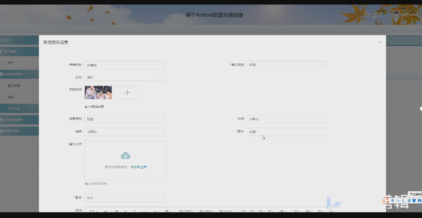Focus the 语言类别 field containing 国语
Image resolution: width=422 pixels, height=218 pixels.
click(124, 119)
